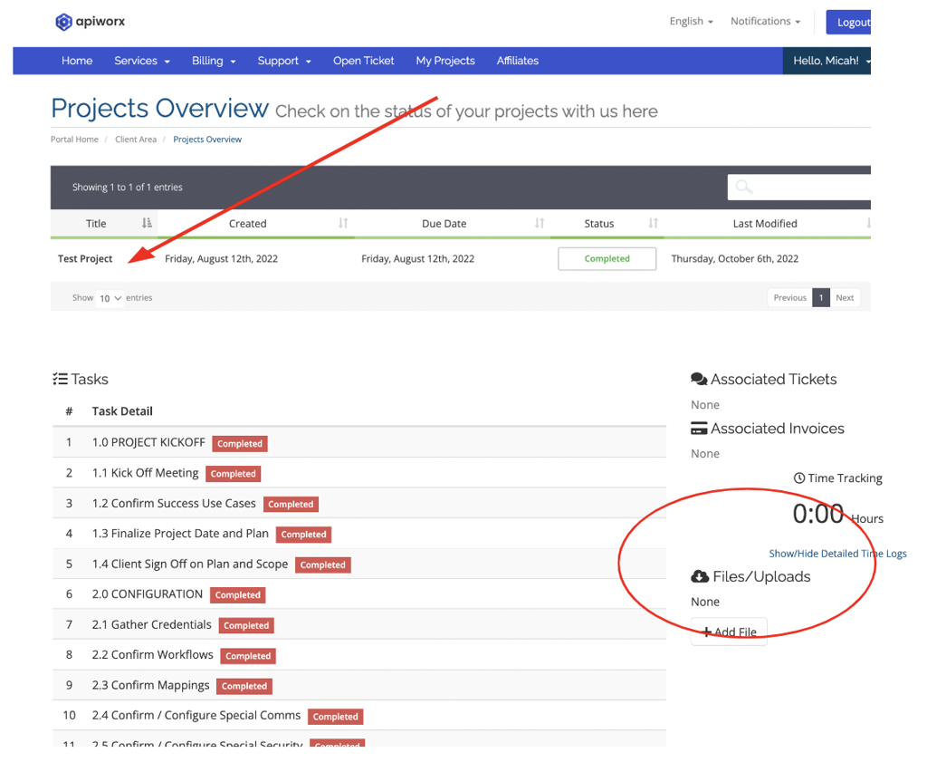927x772 pixels.
Task: Expand the Services menu
Action: tap(142, 61)
